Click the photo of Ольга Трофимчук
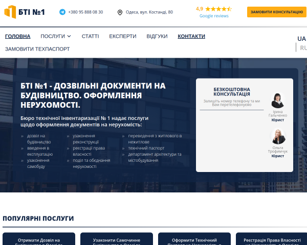This screenshot has height=245, width=307. 278,136
